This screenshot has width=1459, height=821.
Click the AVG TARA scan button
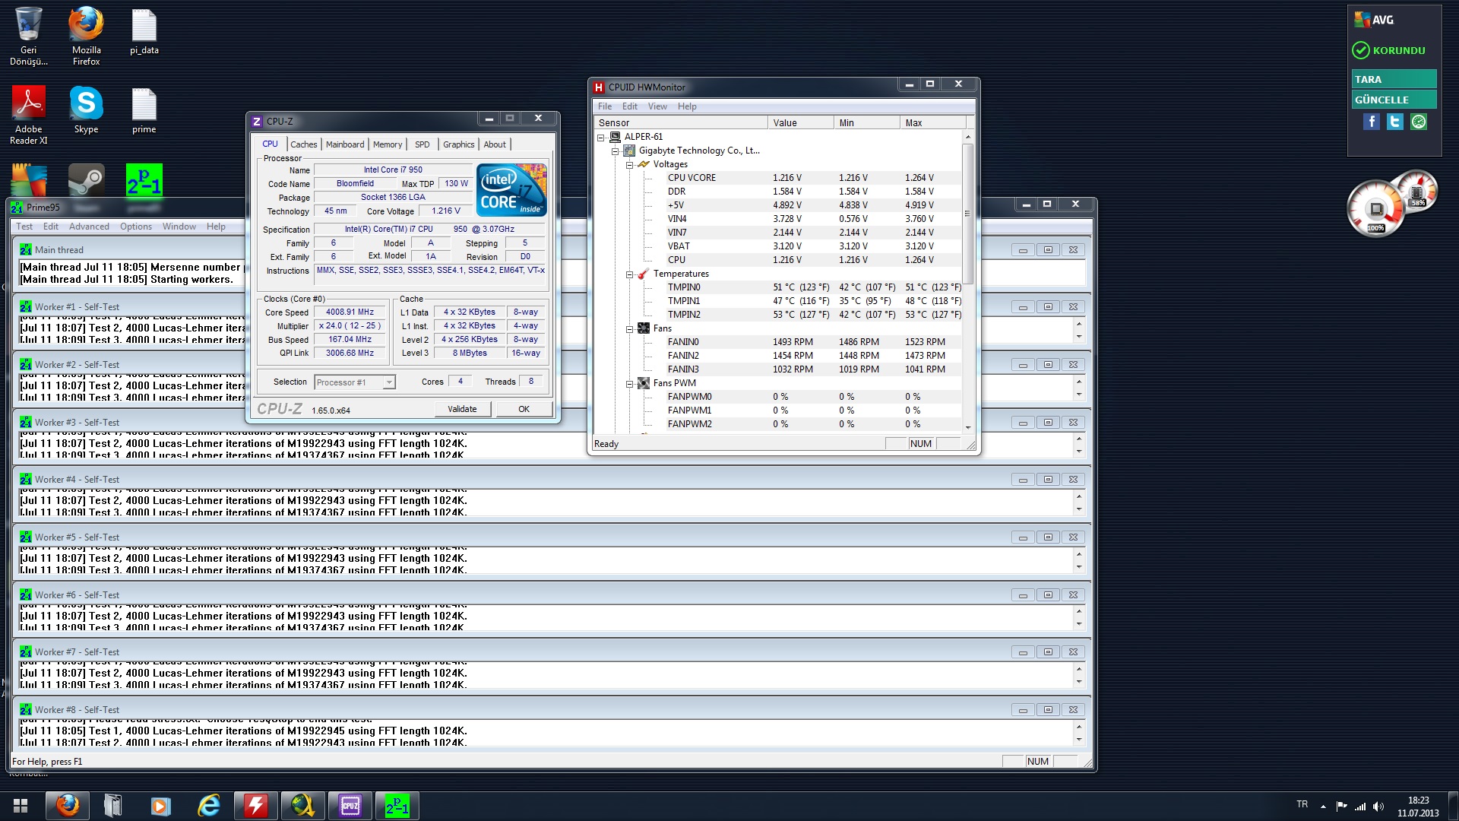coord(1394,79)
